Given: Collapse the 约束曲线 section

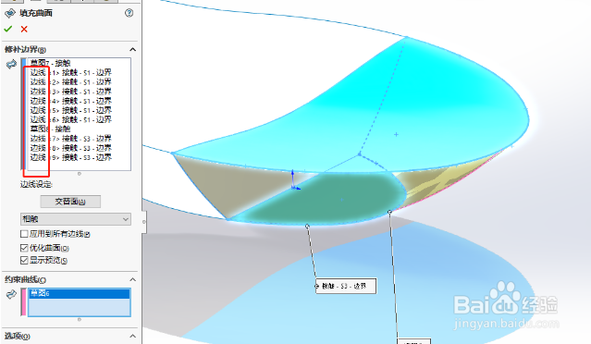Looking at the screenshot, I should click(132, 279).
